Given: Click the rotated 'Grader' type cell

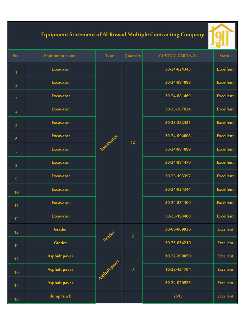Looking at the screenshot, I should click(109, 236).
